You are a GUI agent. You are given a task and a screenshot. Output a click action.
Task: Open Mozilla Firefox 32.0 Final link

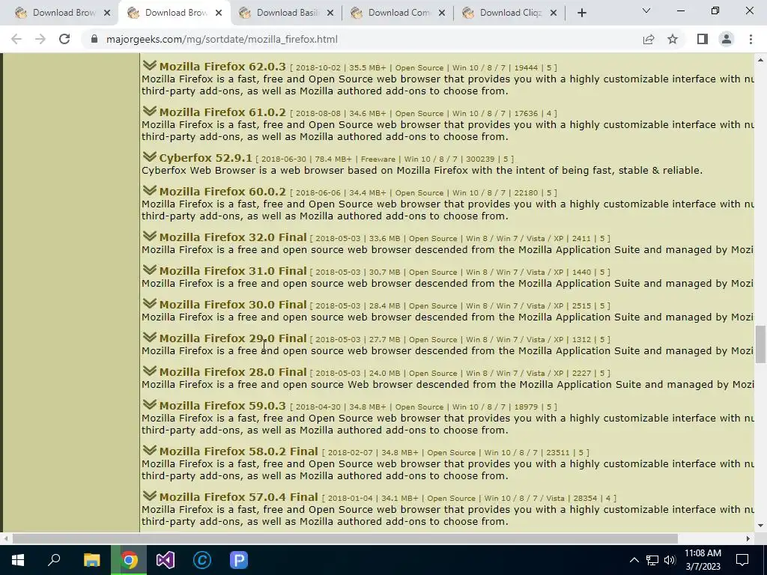pyautogui.click(x=233, y=237)
